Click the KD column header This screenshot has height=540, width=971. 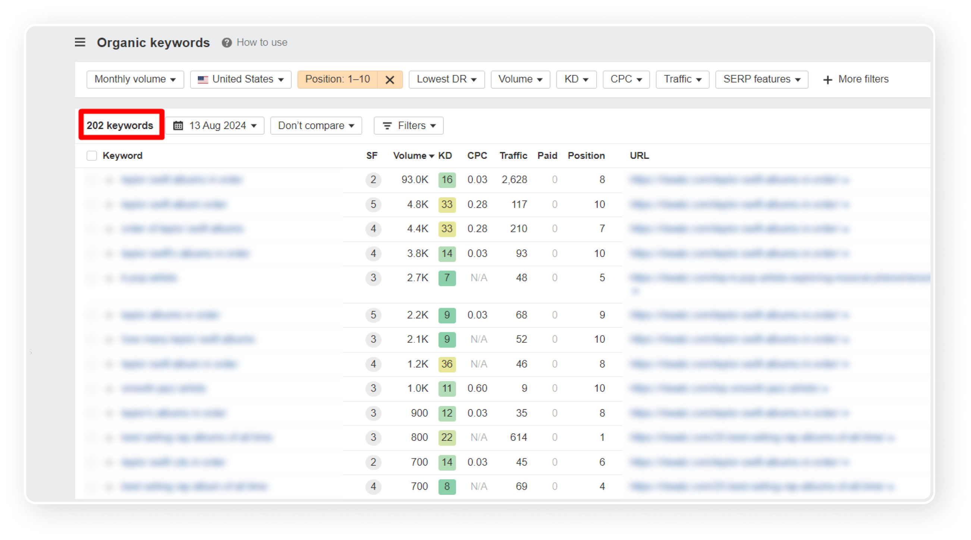445,156
